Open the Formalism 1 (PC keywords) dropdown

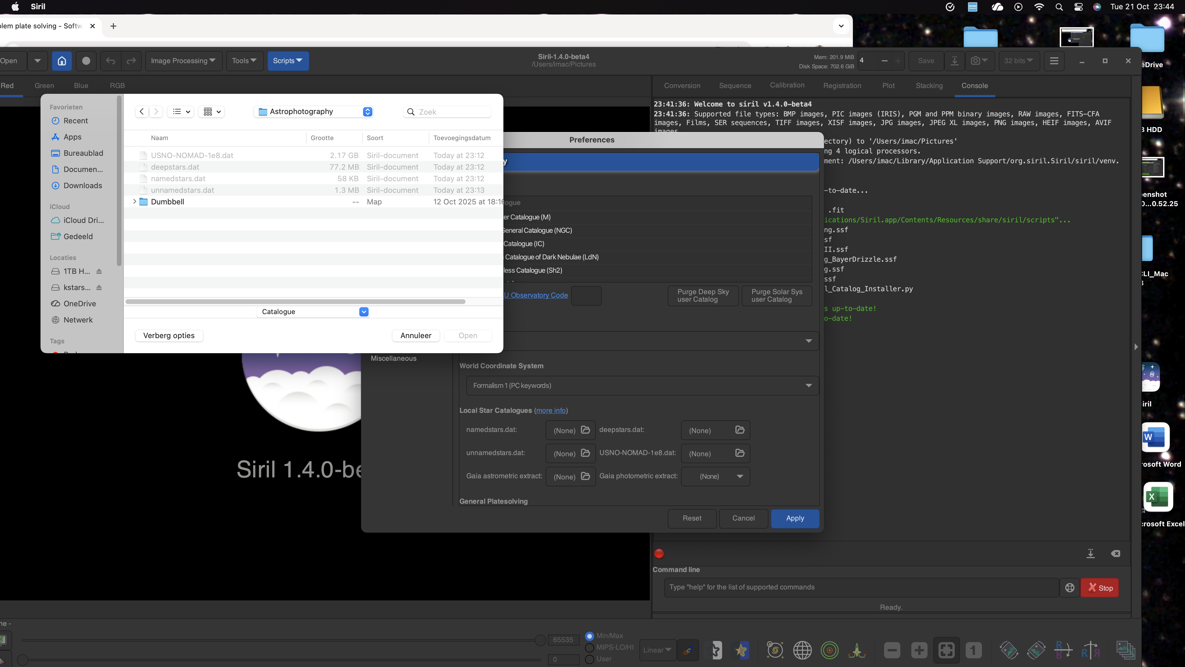(x=642, y=385)
